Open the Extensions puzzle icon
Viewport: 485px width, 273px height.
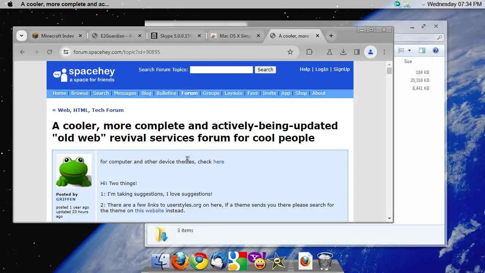(x=309, y=52)
